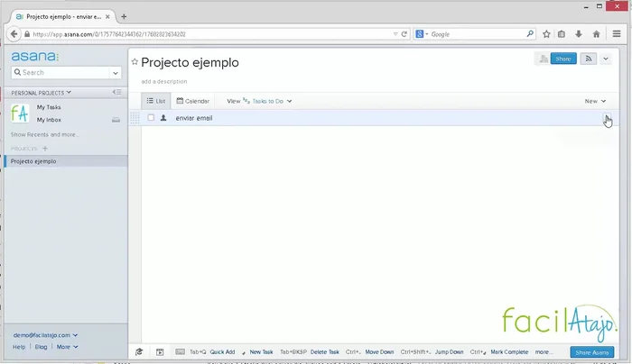Open My Tasks in sidebar
This screenshot has height=364, width=632.
[49, 107]
